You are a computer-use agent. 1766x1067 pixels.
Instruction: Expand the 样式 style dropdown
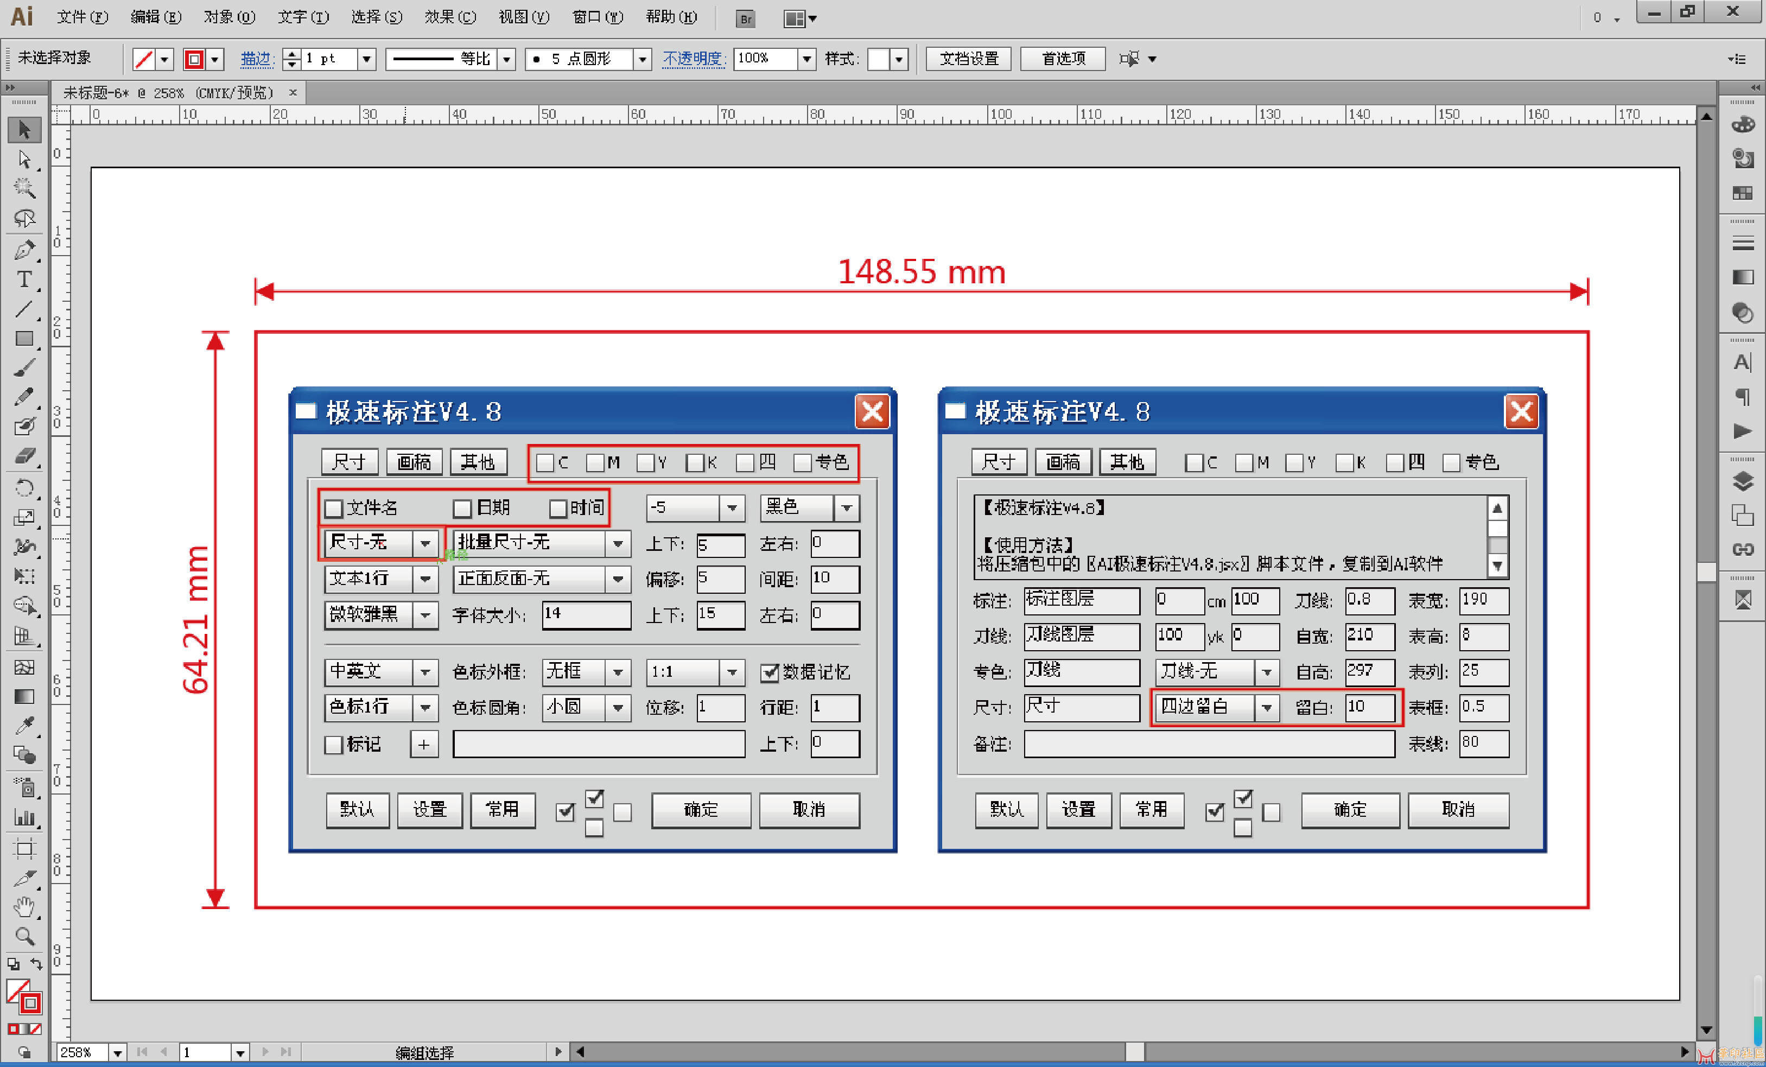point(899,59)
